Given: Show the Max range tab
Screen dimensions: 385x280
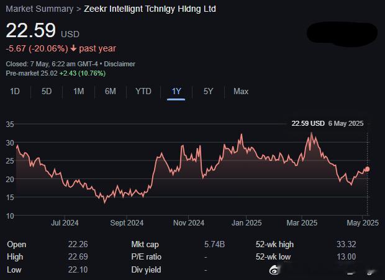Looking at the screenshot, I should point(241,92).
